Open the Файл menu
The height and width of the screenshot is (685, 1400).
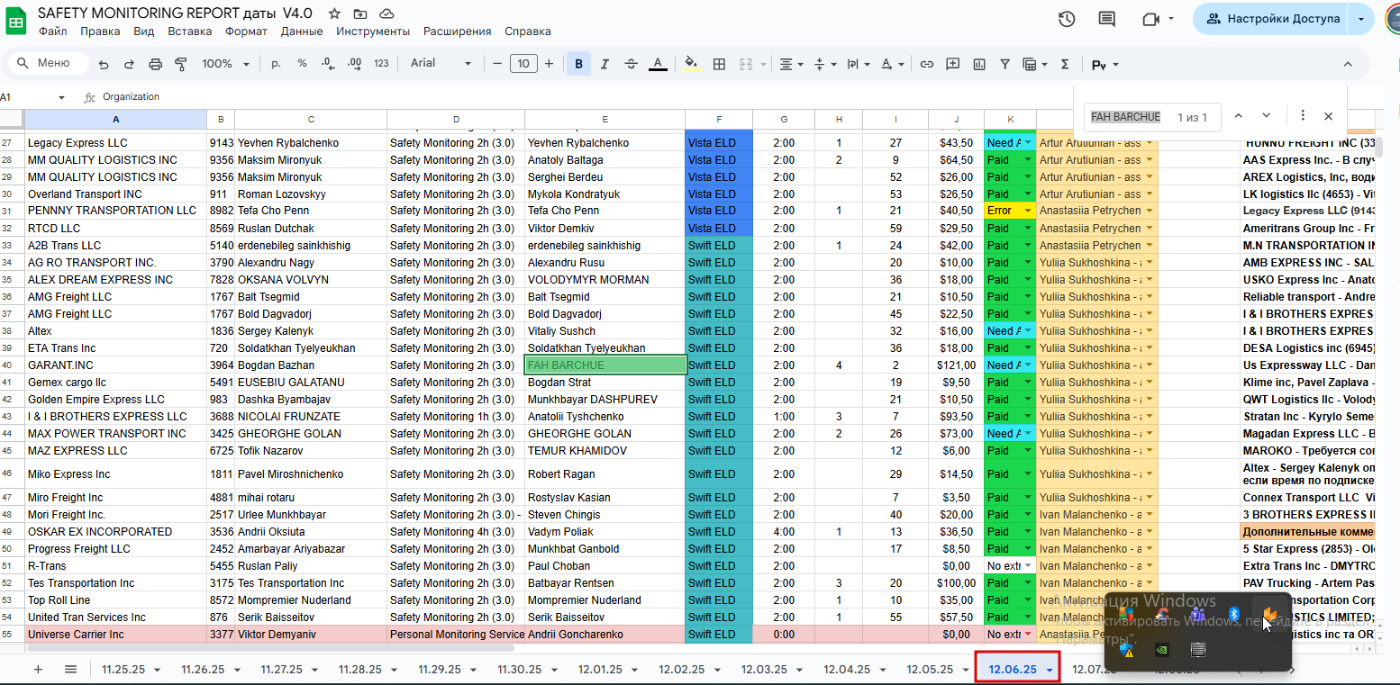53,31
